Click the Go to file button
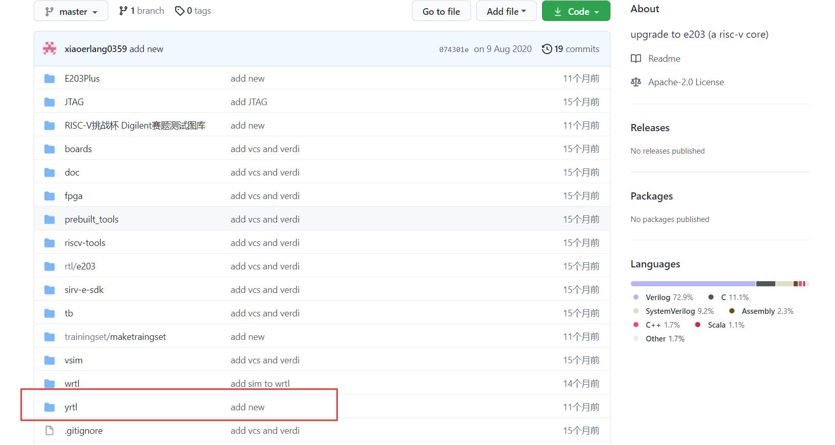The width and height of the screenshot is (835, 445). pyautogui.click(x=441, y=11)
